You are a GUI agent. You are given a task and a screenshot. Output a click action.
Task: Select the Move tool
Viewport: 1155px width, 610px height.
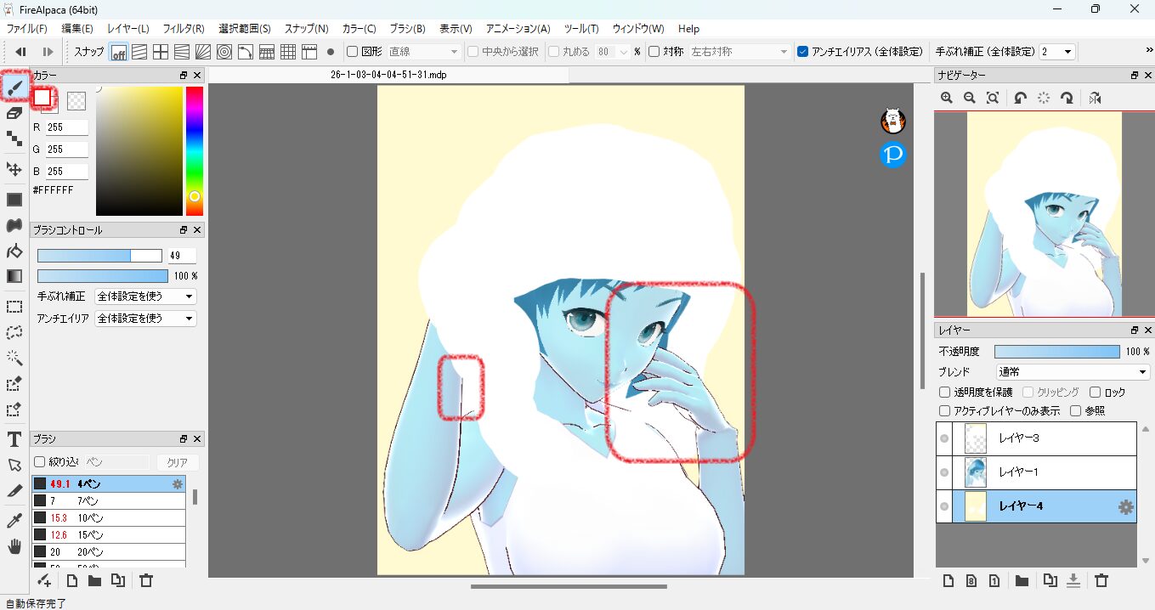point(14,169)
